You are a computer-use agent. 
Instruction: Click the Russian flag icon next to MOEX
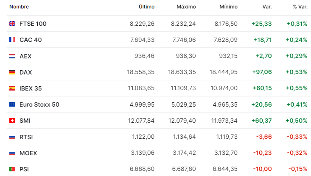[x=12, y=153]
